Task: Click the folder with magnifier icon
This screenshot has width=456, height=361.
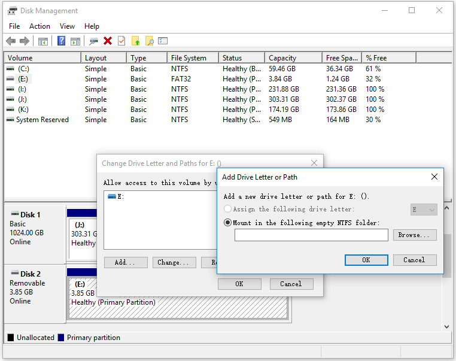Action: [x=150, y=41]
